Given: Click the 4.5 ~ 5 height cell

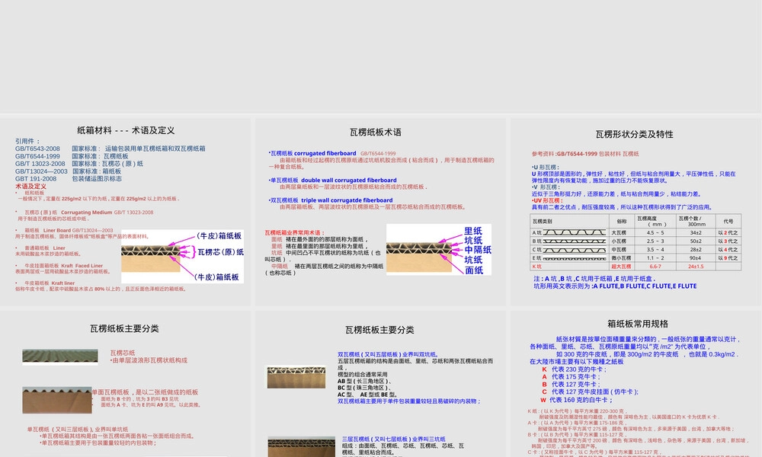Looking at the screenshot, I should [655, 232].
